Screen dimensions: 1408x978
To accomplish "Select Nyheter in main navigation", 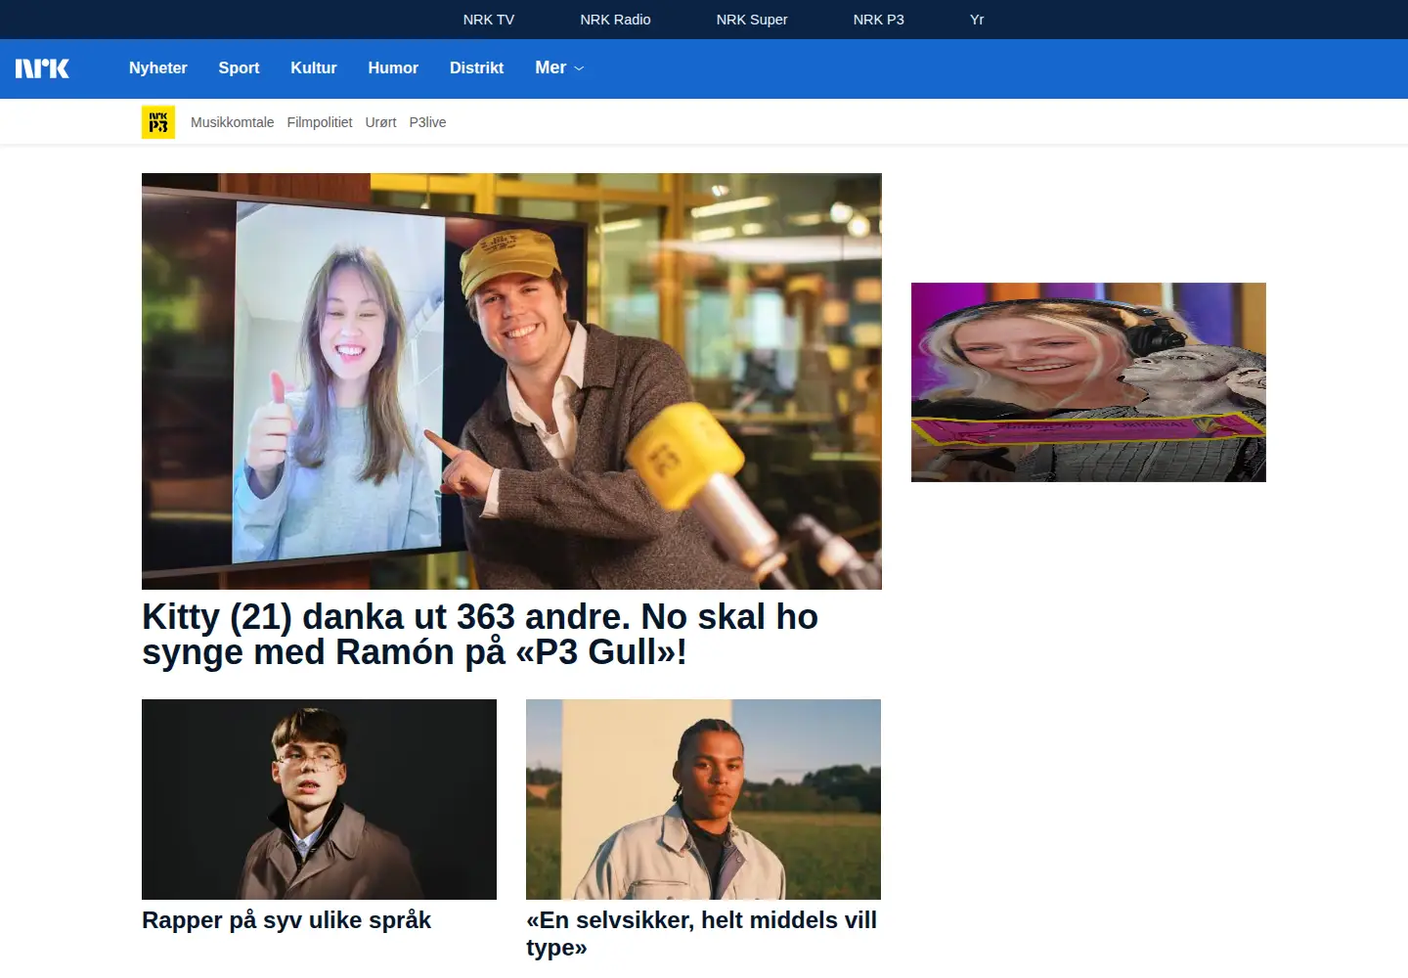I will (x=158, y=67).
